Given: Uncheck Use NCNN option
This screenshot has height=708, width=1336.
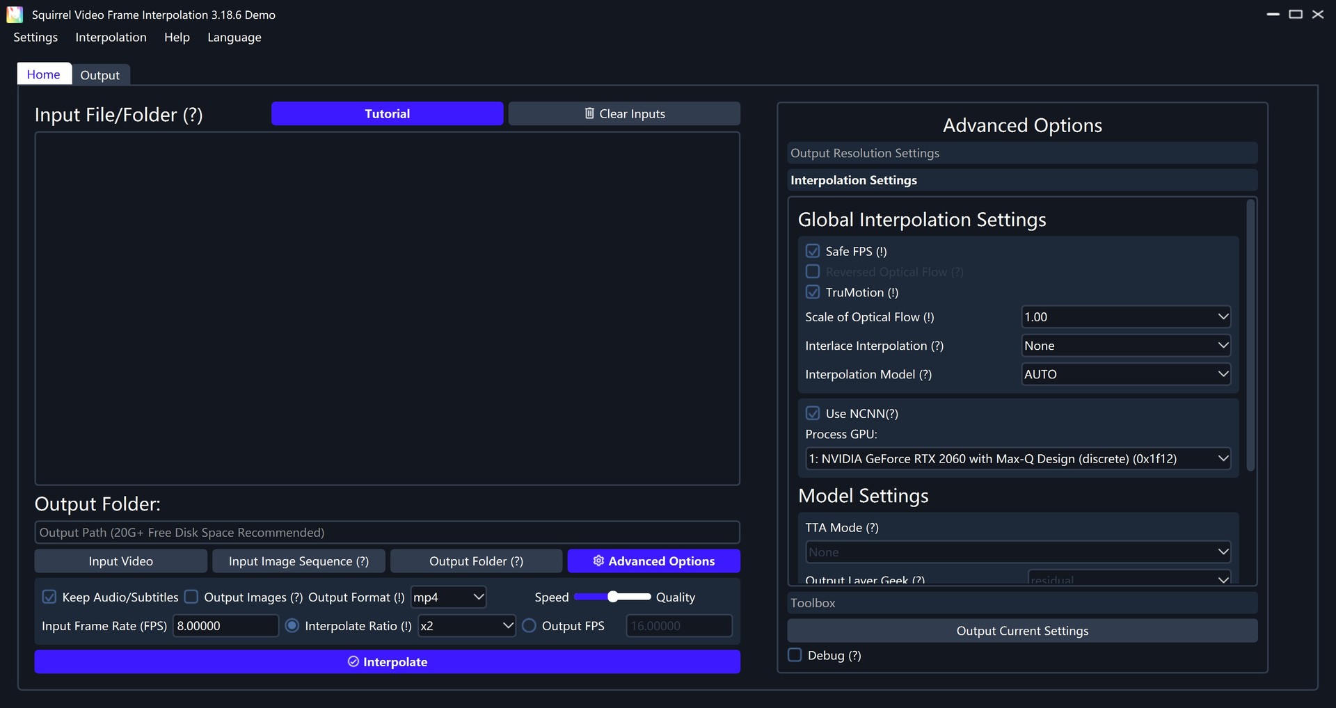Looking at the screenshot, I should pyautogui.click(x=813, y=413).
